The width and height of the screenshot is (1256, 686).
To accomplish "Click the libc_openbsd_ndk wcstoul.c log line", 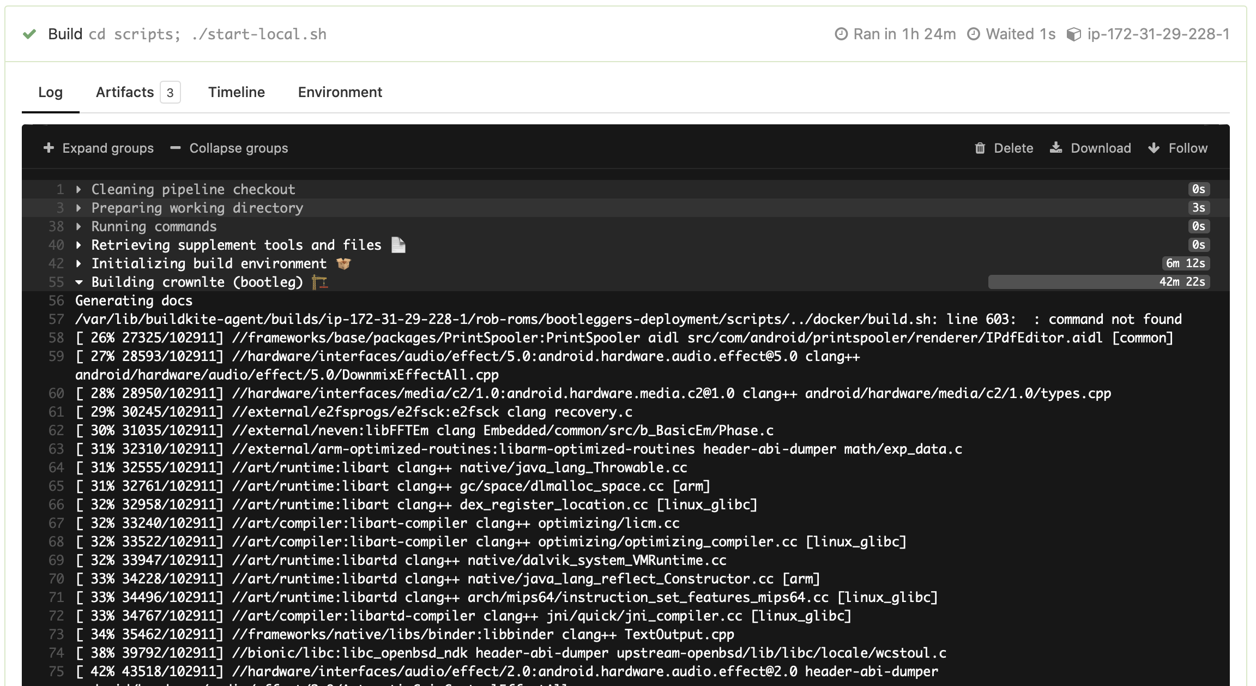I will point(511,653).
